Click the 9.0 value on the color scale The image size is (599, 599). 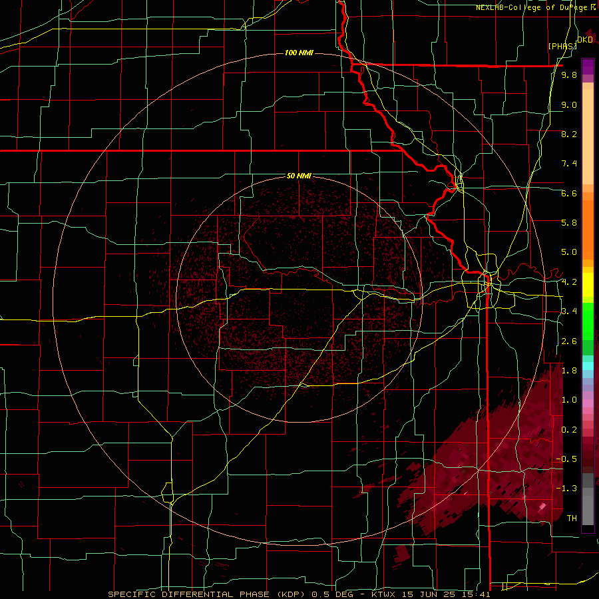(x=569, y=104)
